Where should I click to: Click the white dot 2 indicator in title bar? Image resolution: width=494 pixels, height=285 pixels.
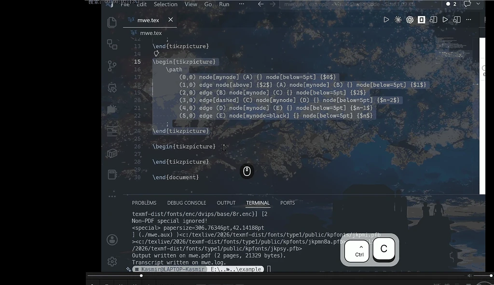click(451, 4)
